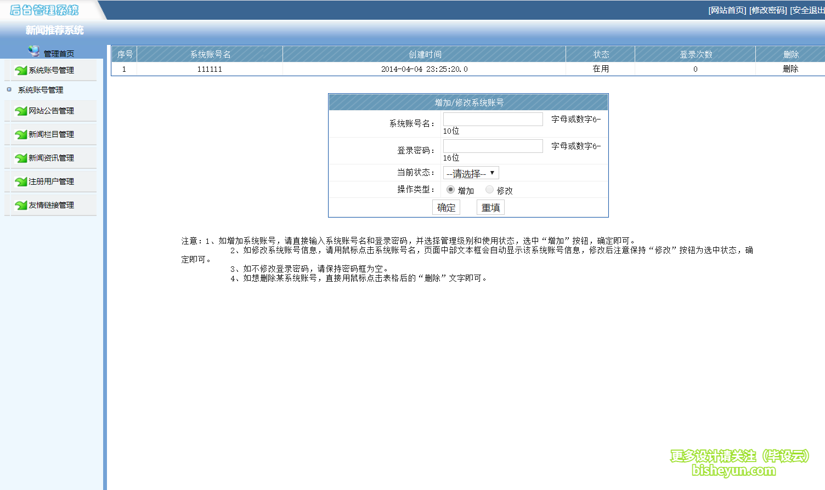Screen dimensions: 825x490
Task: Open the 注册用户管理 sidebar menu
Action: (x=51, y=181)
